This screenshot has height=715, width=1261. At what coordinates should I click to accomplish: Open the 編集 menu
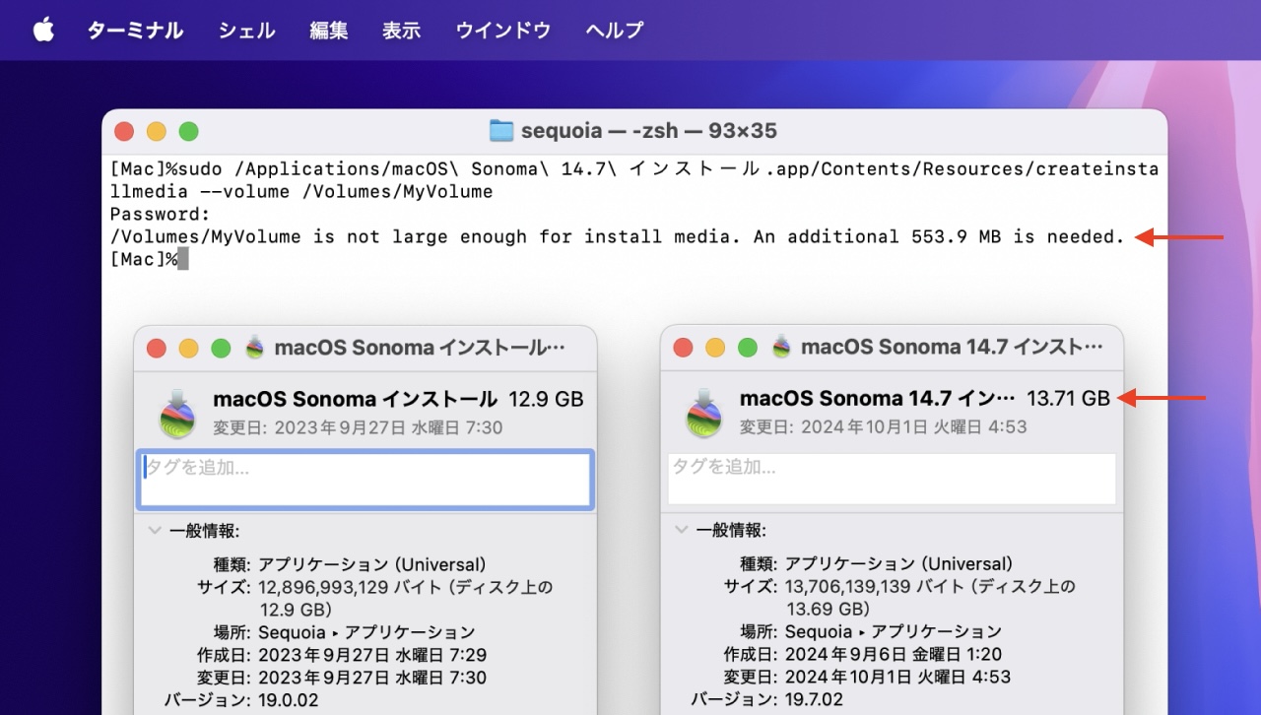(x=329, y=31)
